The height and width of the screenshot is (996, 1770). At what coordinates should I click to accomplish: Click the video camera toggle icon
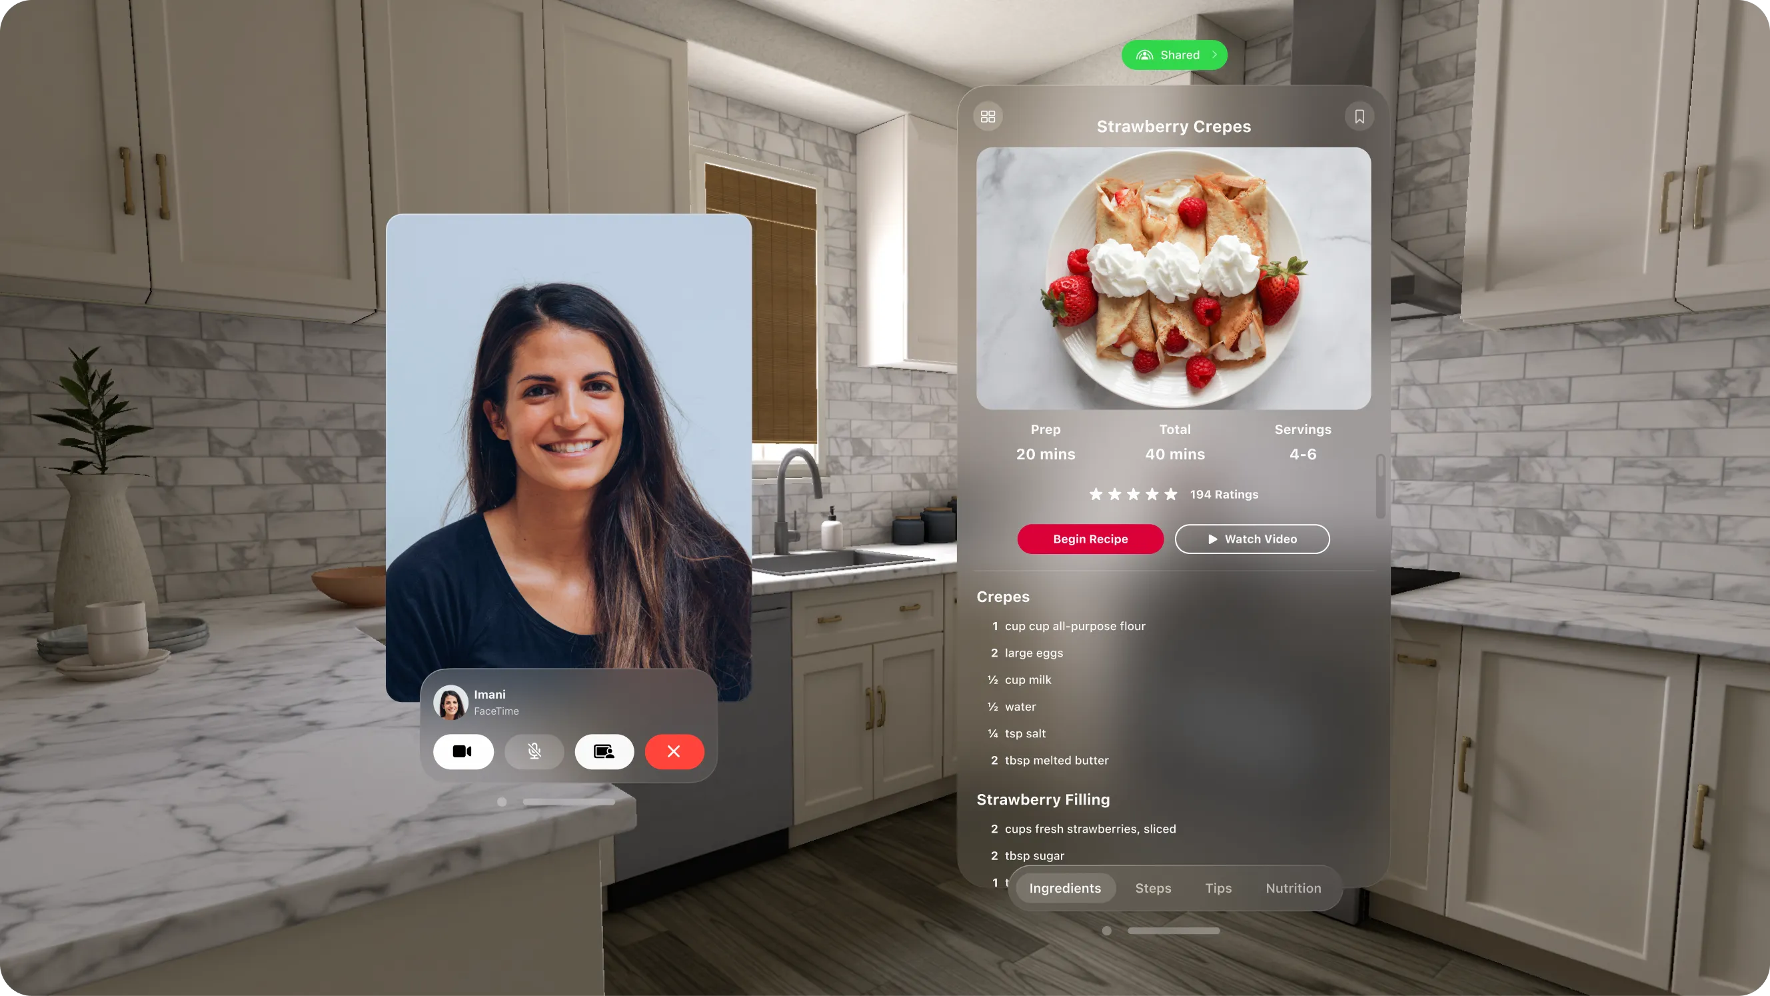tap(463, 751)
